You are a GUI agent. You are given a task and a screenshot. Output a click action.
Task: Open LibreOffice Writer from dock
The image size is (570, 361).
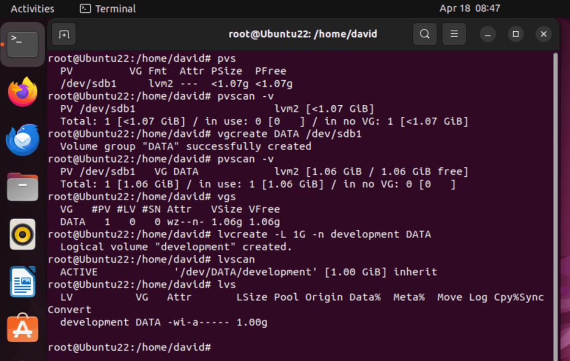[x=22, y=281]
